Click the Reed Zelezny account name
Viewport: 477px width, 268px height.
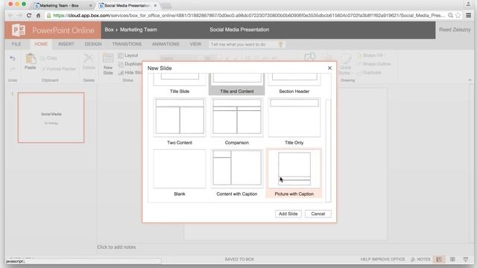(455, 30)
